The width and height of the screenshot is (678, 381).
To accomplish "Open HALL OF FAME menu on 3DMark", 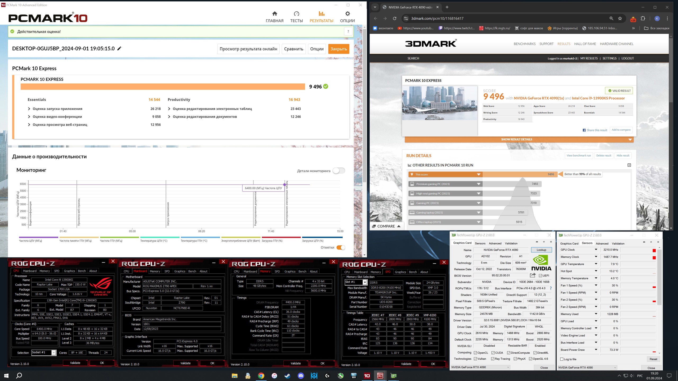I will [x=585, y=44].
